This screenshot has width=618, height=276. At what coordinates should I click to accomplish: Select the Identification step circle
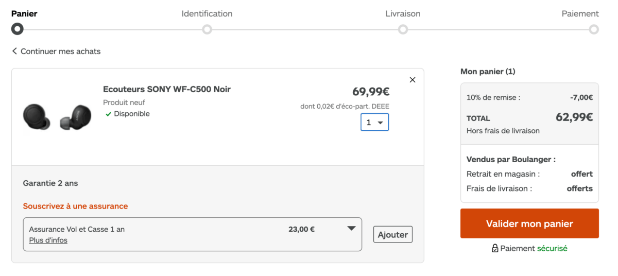click(x=207, y=29)
